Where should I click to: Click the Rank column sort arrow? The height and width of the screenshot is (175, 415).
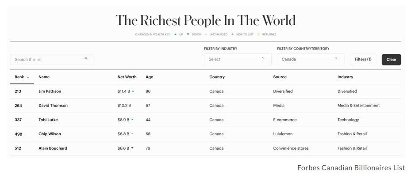[x=28, y=77]
